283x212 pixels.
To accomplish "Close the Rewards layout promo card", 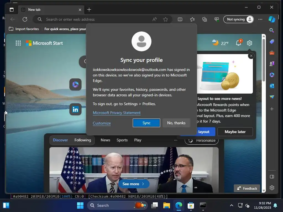I will 251,56.
